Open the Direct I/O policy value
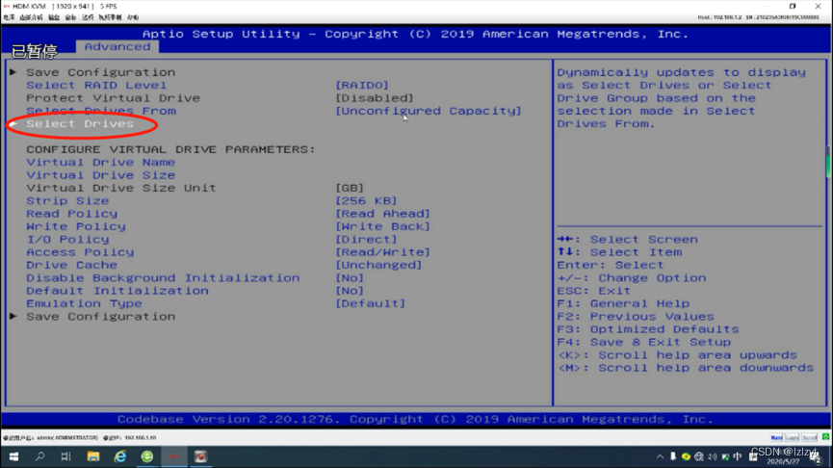Viewport: 833px width, 468px height. pyautogui.click(x=366, y=240)
